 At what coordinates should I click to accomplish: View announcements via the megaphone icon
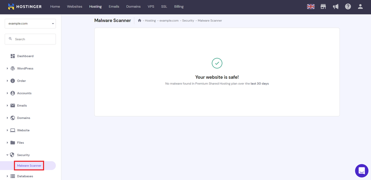click(335, 7)
